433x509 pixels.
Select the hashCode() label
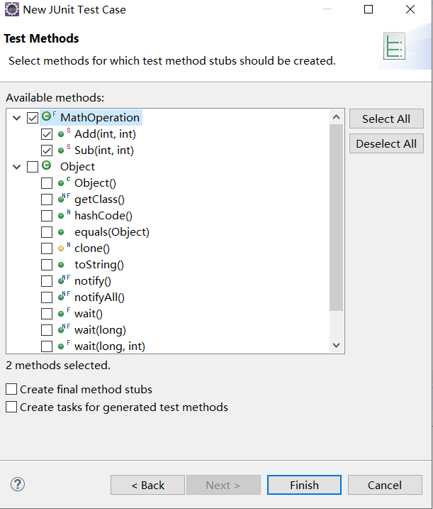click(x=103, y=216)
